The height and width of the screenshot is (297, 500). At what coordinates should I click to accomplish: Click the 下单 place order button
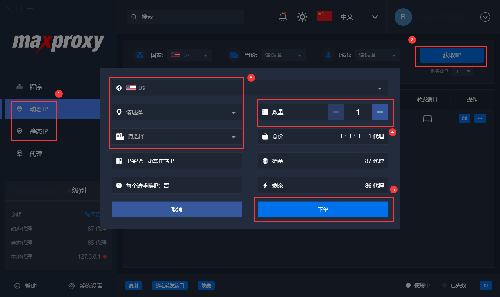point(323,209)
